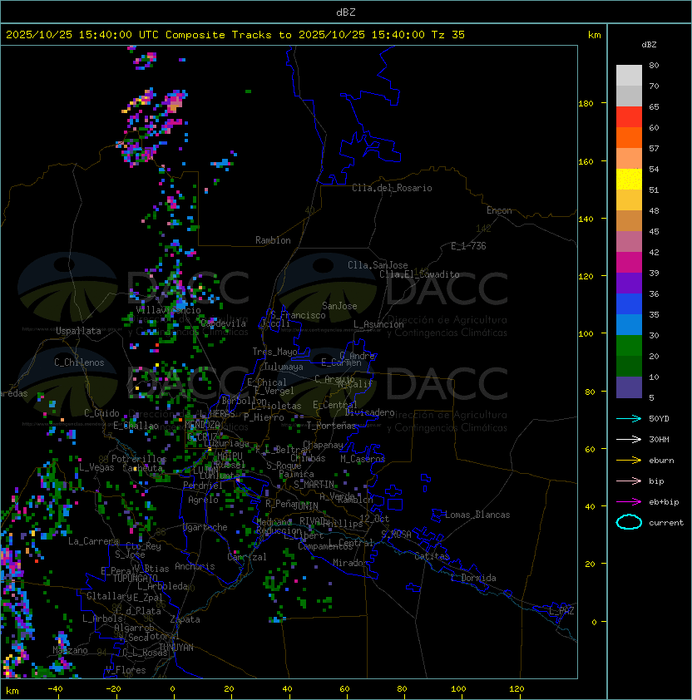Click the Tres_Mayo place label
Image resolution: width=692 pixels, height=700 pixels.
[274, 352]
